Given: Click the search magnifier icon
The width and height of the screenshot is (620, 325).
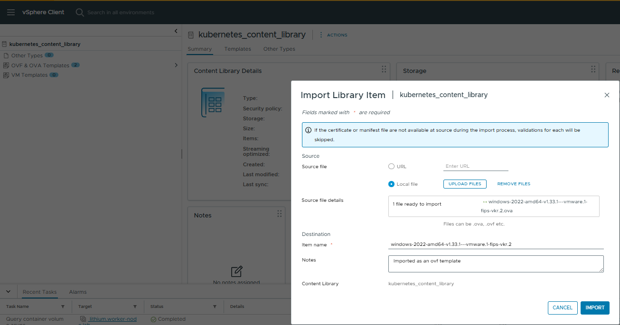Looking at the screenshot, I should (80, 12).
